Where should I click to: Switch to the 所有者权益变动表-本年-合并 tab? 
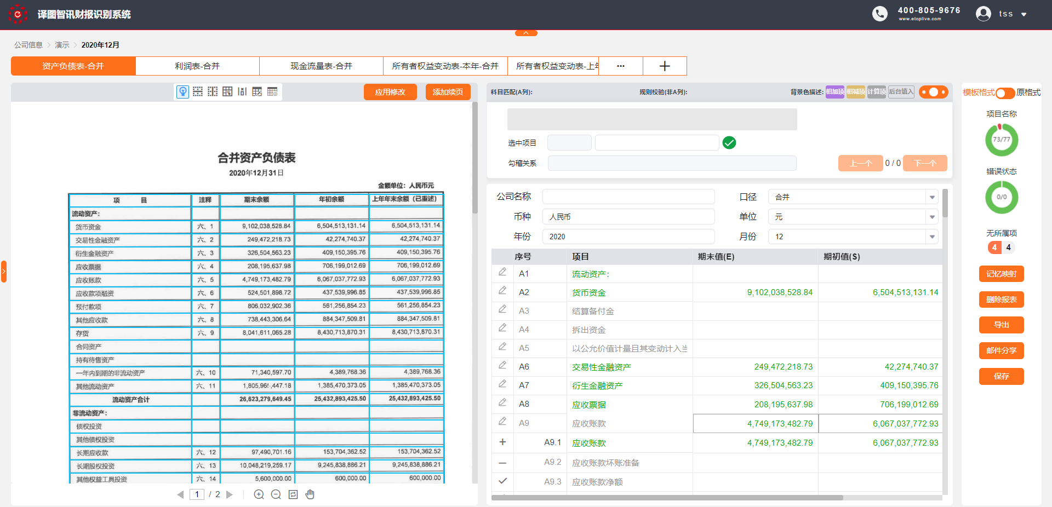445,66
